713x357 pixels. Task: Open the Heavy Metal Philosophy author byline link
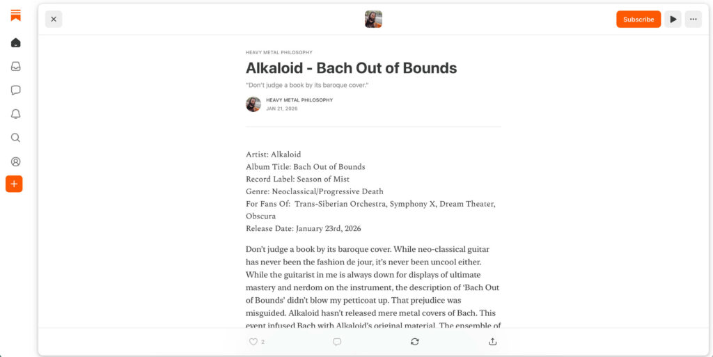tap(299, 100)
